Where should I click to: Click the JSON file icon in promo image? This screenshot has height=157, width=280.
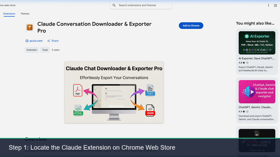click(150, 111)
